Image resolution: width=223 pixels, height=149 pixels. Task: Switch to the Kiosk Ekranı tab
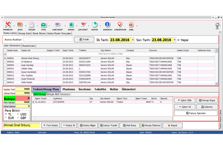tap(39, 33)
